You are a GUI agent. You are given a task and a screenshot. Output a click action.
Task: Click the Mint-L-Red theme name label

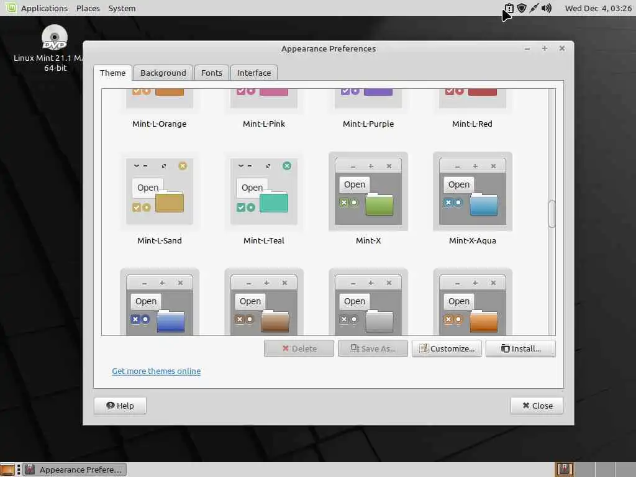pos(472,124)
